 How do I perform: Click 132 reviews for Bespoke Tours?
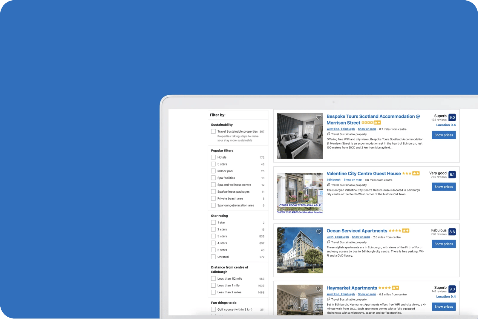439,120
